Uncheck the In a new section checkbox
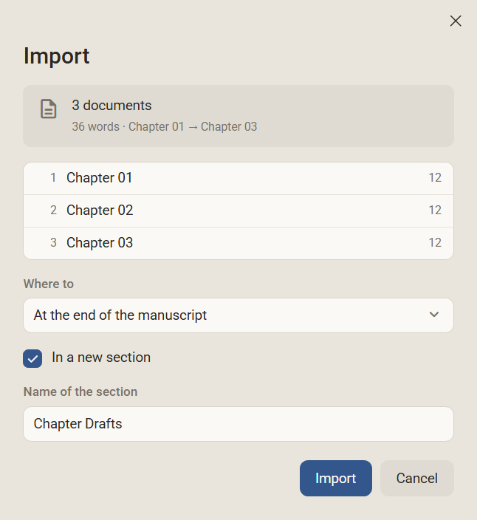 pos(32,358)
